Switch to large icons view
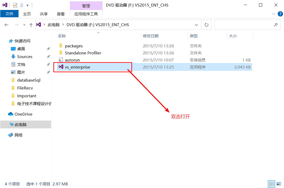 click(x=279, y=184)
